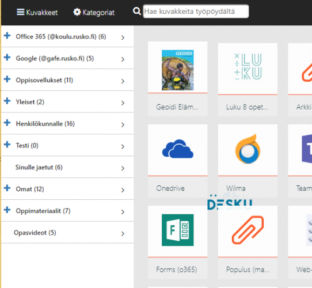312x288 pixels.
Task: Select 'Google (@gafe.rusko.fi) (5)' category text
Action: [55, 58]
